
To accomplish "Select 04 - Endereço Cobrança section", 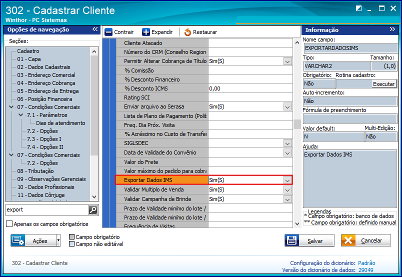I will [x=46, y=83].
